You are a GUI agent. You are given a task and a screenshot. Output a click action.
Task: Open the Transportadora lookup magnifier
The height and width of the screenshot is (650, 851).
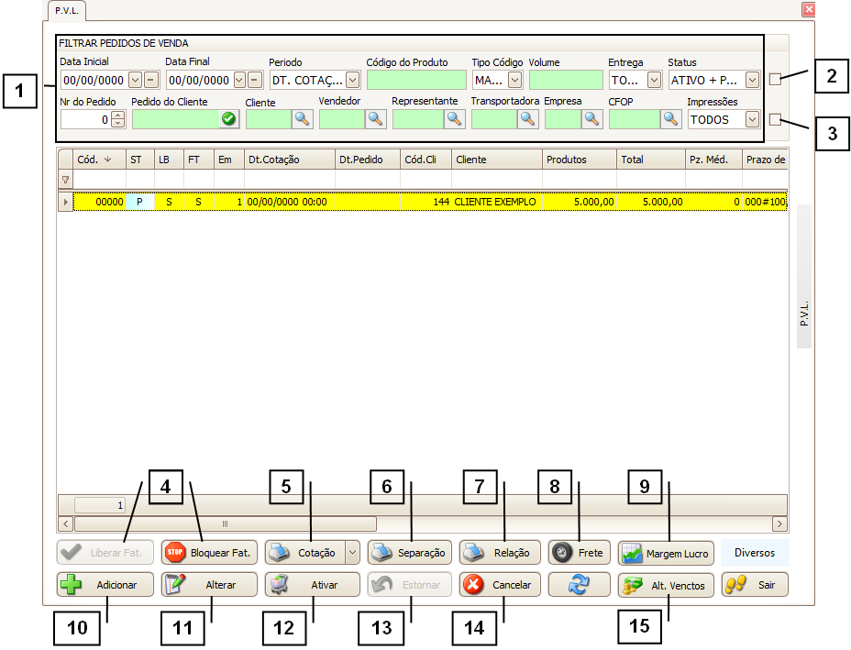(527, 118)
